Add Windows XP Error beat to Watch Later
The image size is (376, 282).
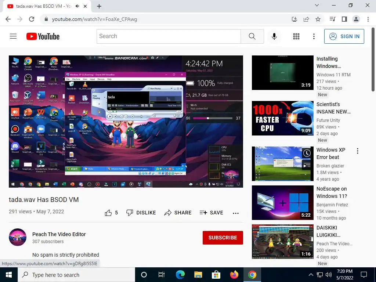307,153
